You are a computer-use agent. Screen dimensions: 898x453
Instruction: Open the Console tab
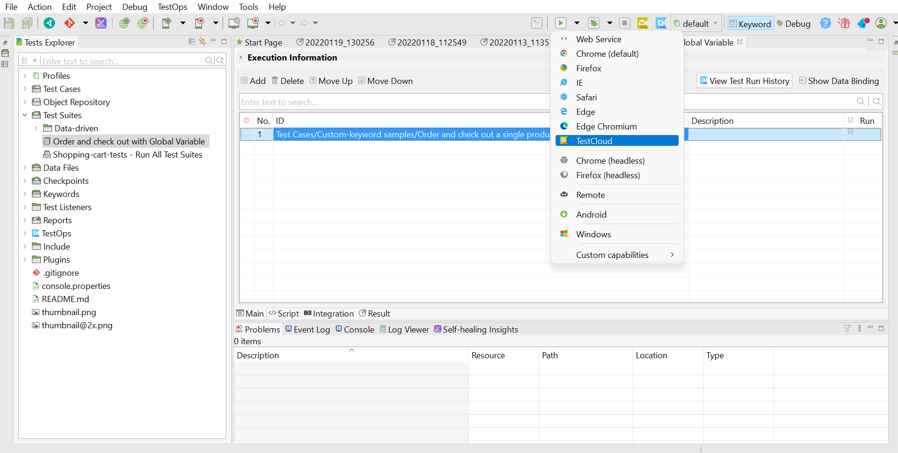pyautogui.click(x=355, y=329)
